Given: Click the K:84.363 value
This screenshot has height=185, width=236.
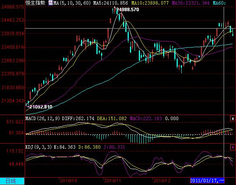Looking at the screenshot, I should click(x=64, y=147).
